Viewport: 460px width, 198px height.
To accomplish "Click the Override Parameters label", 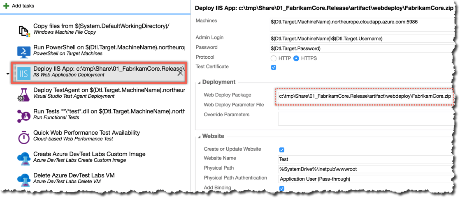I will 226,114.
